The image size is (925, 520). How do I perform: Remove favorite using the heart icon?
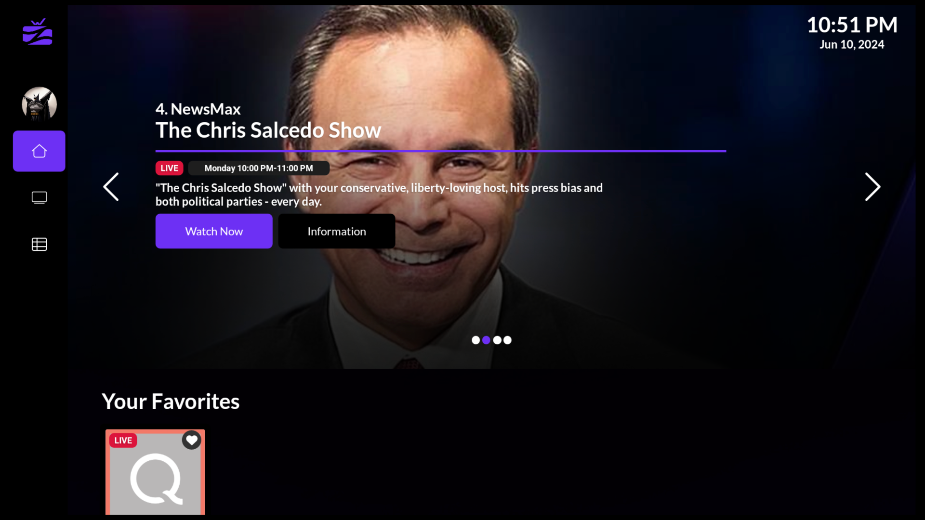(192, 440)
